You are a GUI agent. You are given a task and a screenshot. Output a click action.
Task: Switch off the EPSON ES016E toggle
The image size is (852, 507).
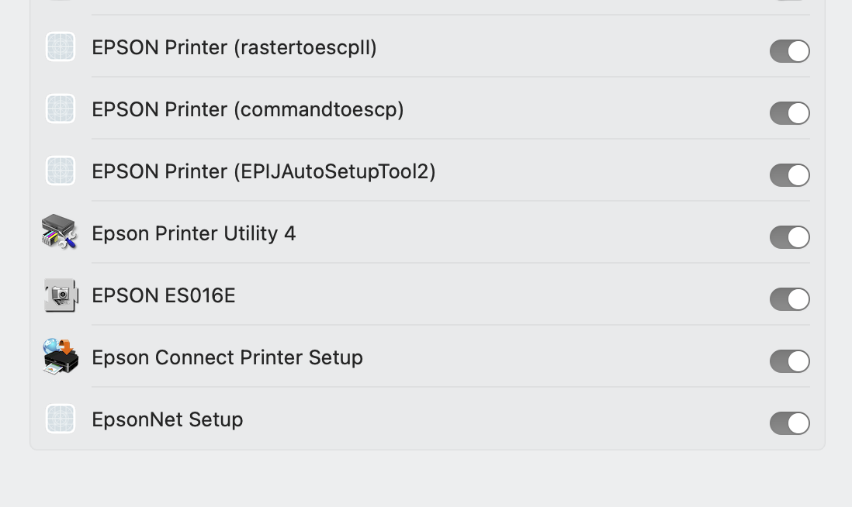pyautogui.click(x=789, y=299)
